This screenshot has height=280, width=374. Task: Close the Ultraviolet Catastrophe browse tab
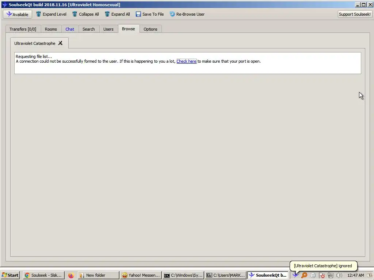tap(60, 43)
